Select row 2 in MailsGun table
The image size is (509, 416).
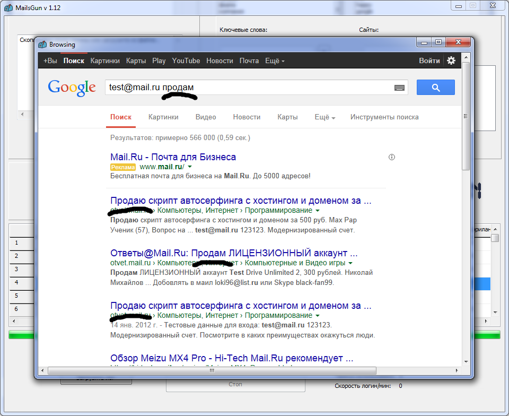point(22,256)
